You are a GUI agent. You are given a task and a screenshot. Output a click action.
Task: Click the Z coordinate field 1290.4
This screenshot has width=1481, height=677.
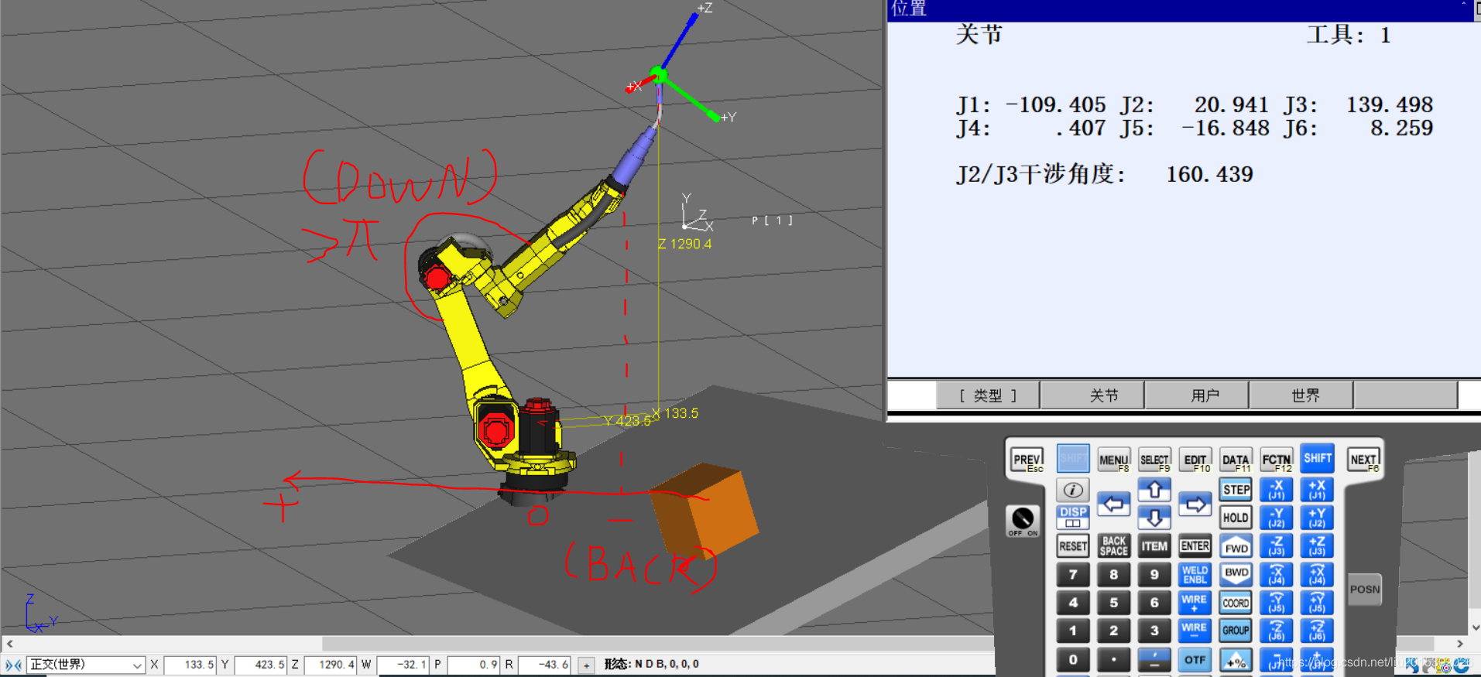click(x=331, y=665)
